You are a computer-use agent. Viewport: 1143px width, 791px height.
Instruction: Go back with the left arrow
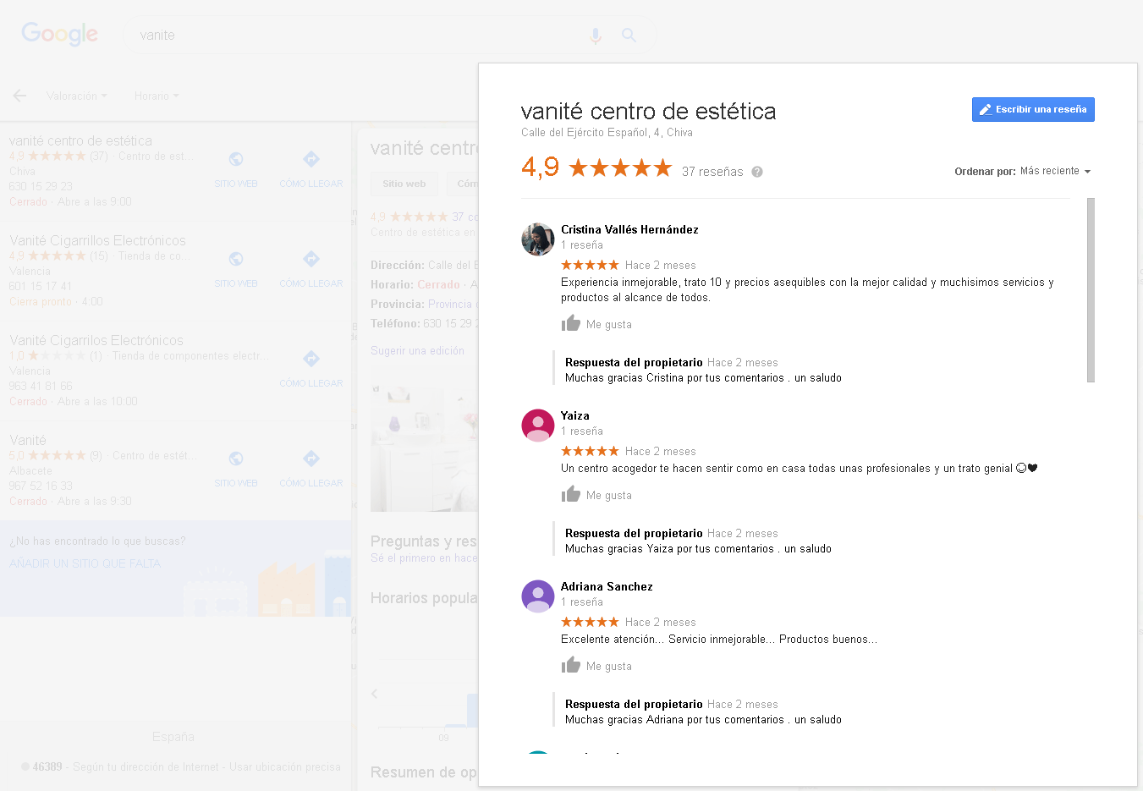[19, 96]
